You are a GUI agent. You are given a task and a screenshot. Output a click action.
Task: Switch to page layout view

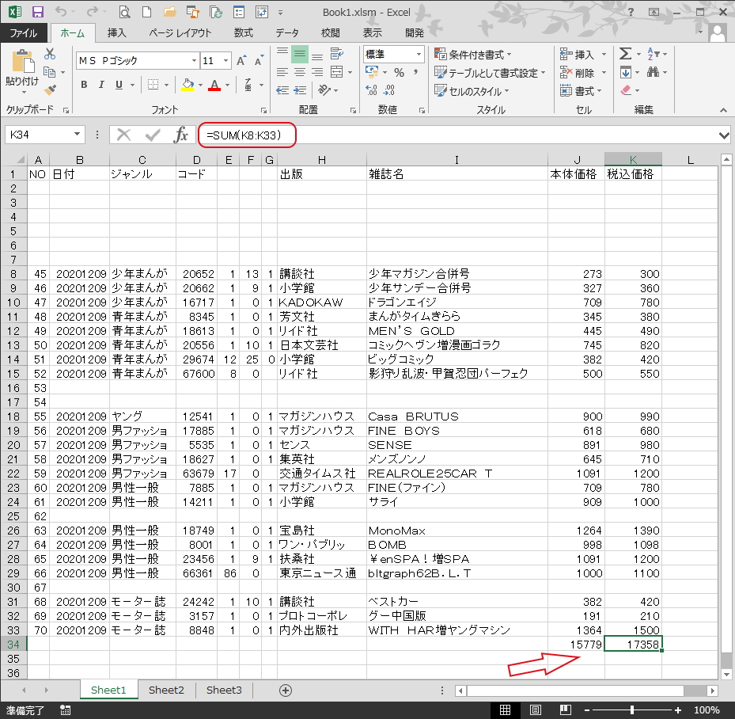click(x=536, y=709)
